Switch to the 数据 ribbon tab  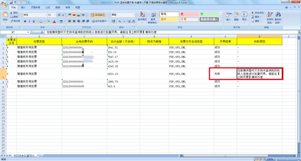(58, 8)
